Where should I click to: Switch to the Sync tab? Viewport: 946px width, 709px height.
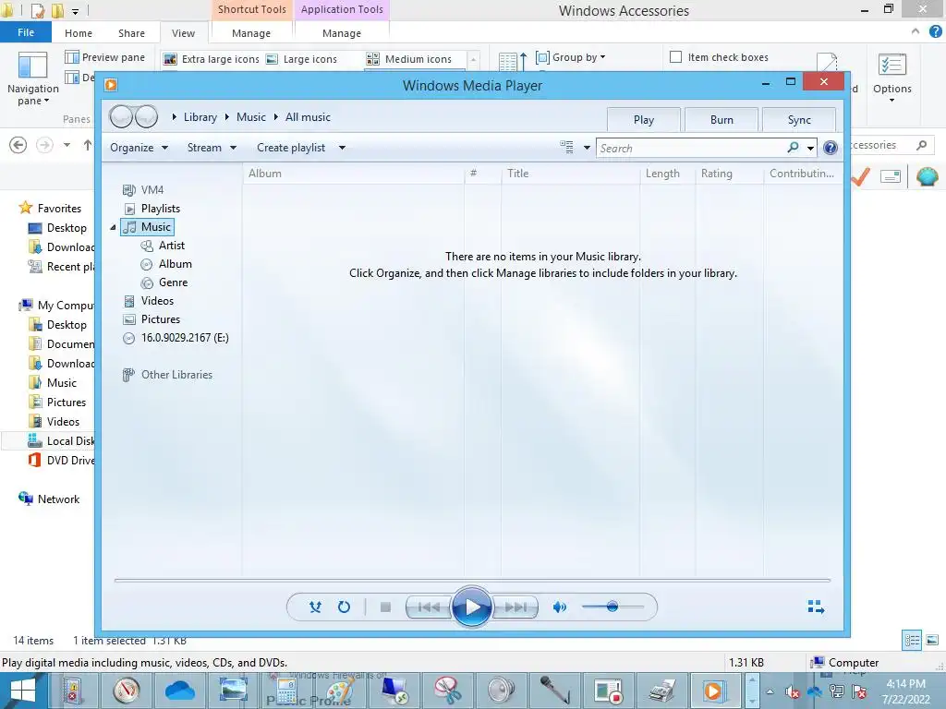point(799,119)
